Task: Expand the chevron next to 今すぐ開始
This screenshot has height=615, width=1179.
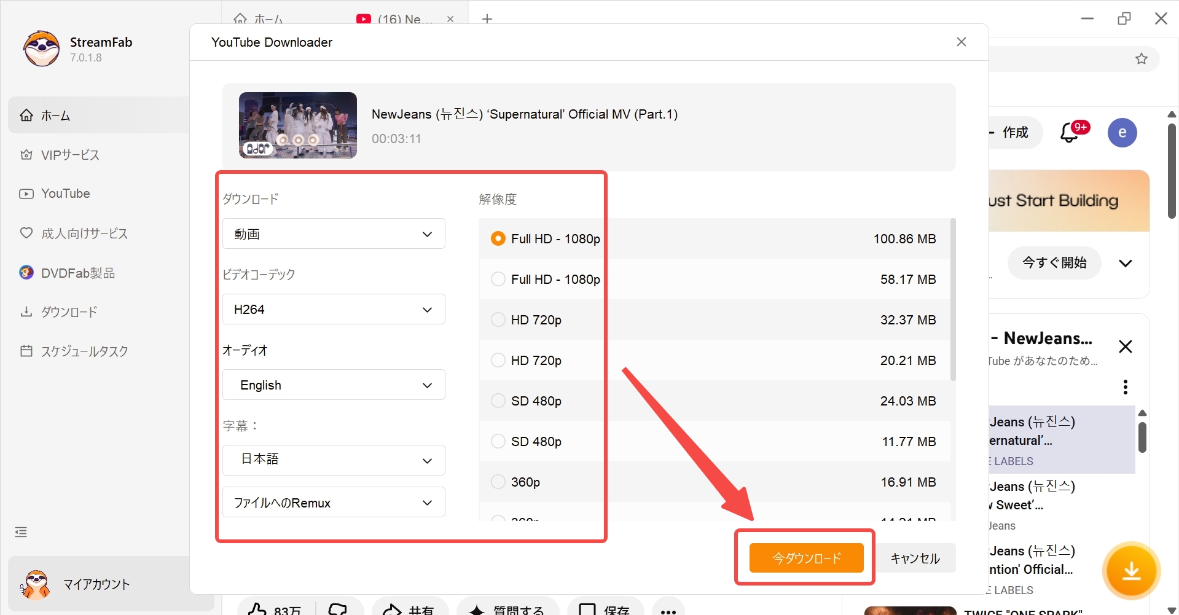Action: click(1126, 264)
